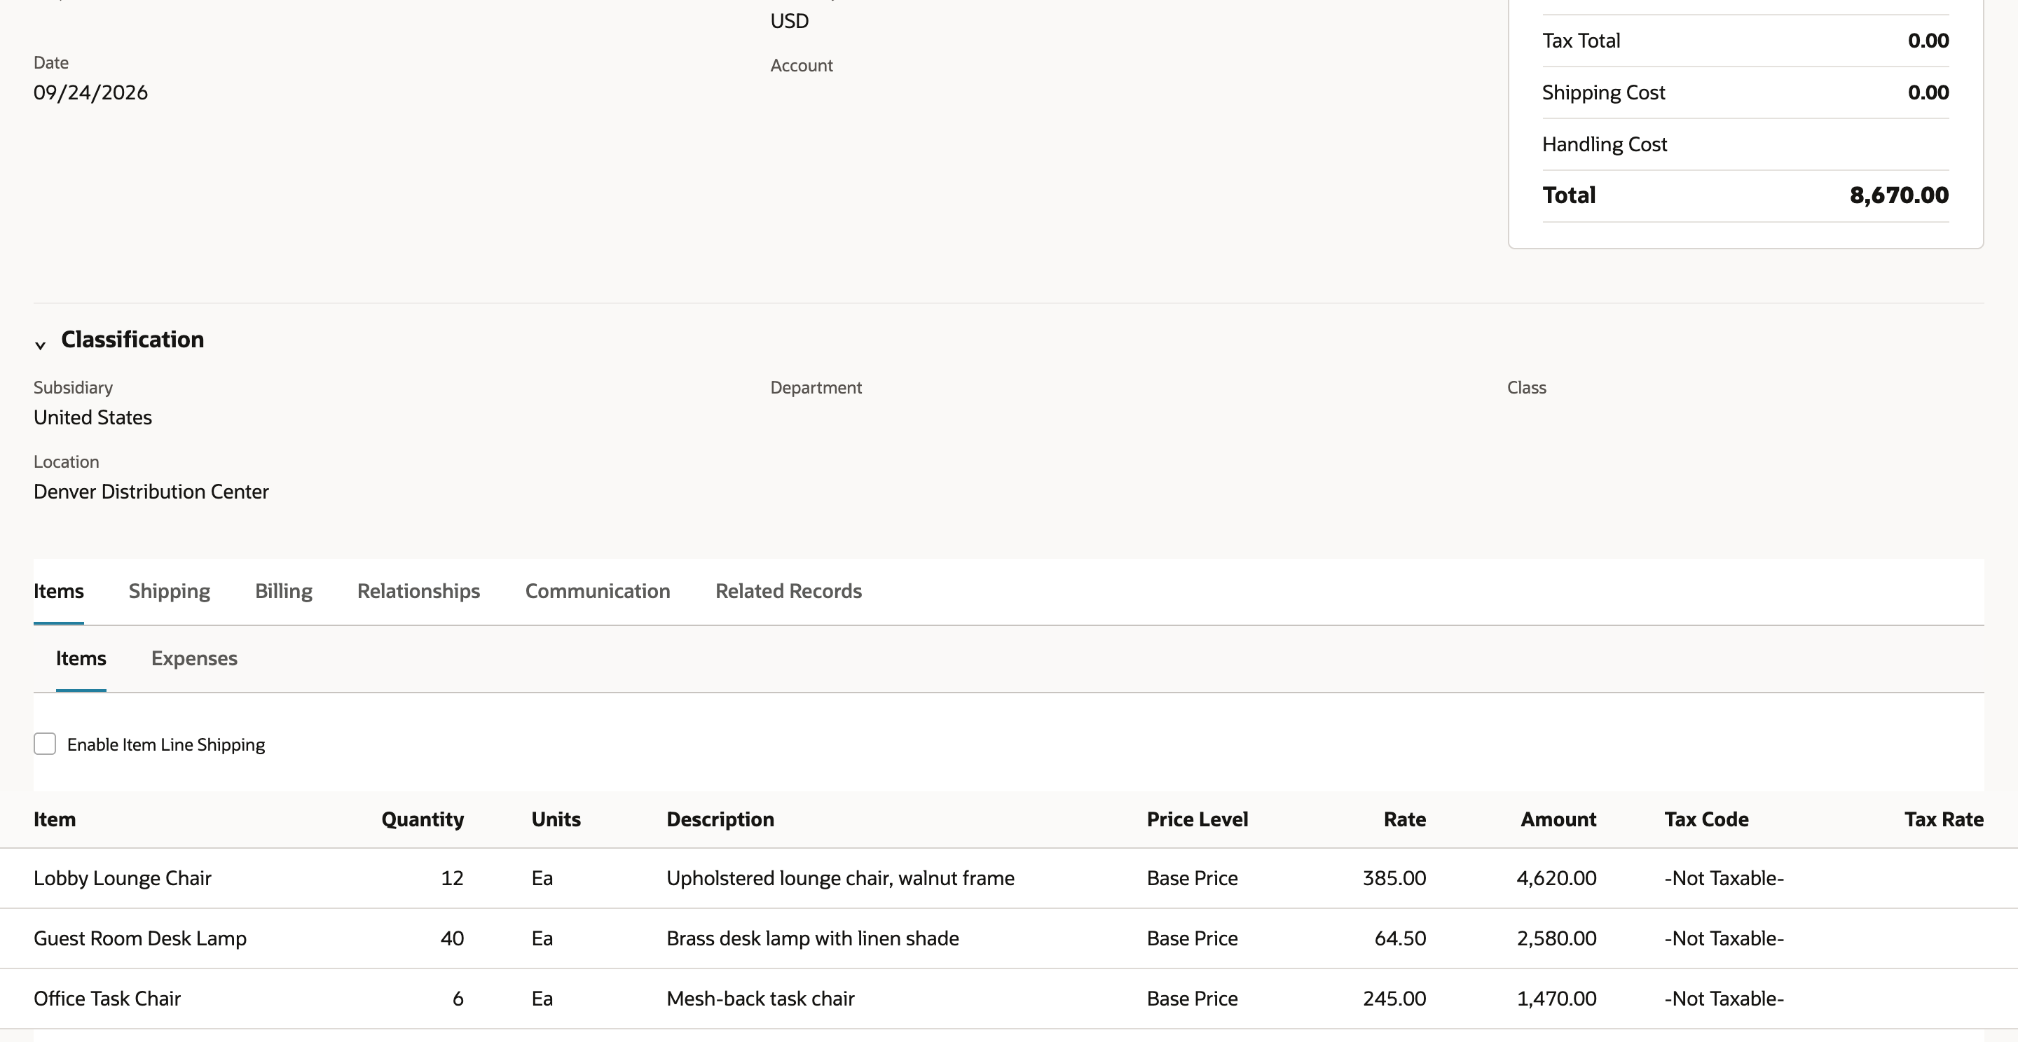
Task: Click the Quantity column header
Action: [423, 820]
